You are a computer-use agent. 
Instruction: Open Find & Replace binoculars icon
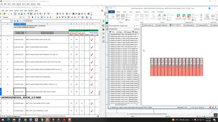(73, 14)
